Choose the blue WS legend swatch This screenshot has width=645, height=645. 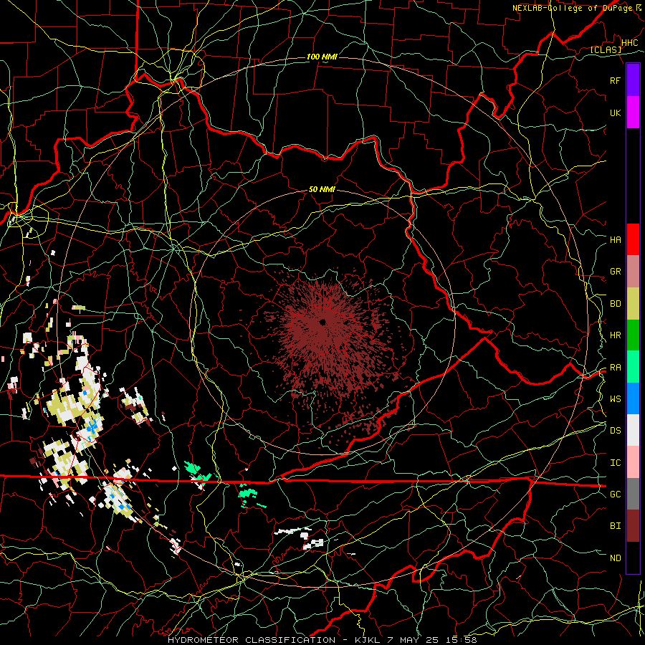(x=633, y=398)
